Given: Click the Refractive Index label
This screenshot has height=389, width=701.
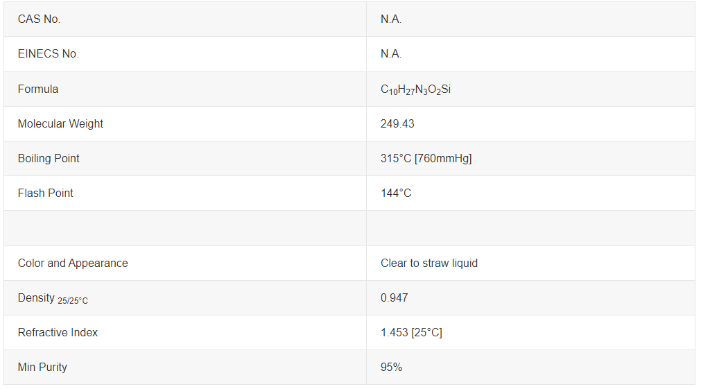Looking at the screenshot, I should click(x=58, y=332).
